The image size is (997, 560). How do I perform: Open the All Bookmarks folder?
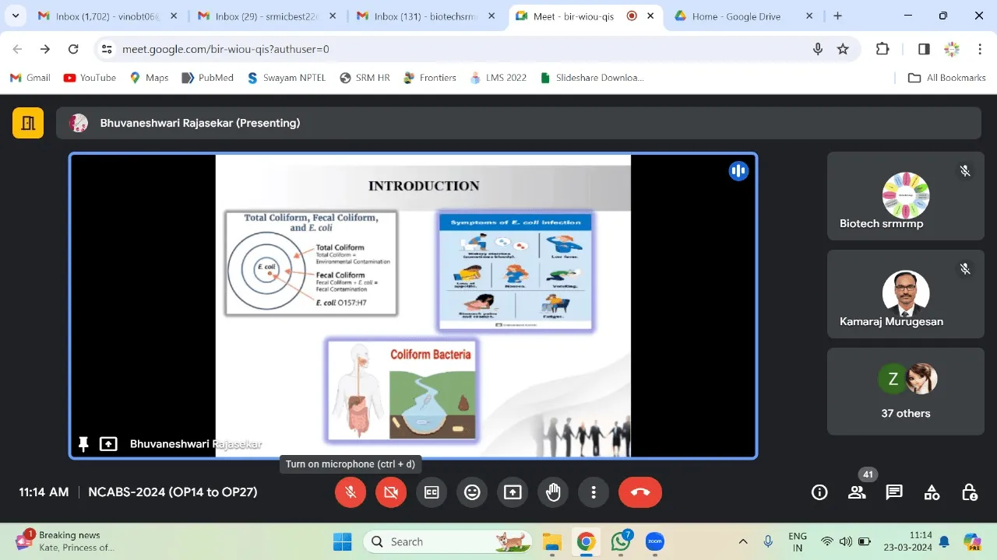click(x=947, y=78)
